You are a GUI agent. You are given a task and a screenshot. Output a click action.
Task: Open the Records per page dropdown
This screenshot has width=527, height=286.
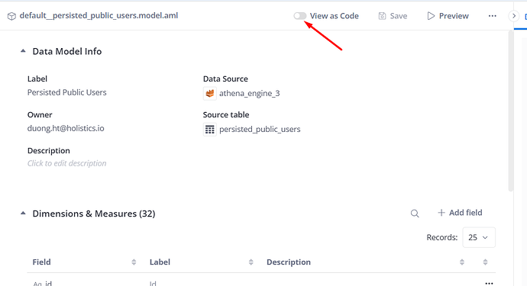[x=479, y=237]
